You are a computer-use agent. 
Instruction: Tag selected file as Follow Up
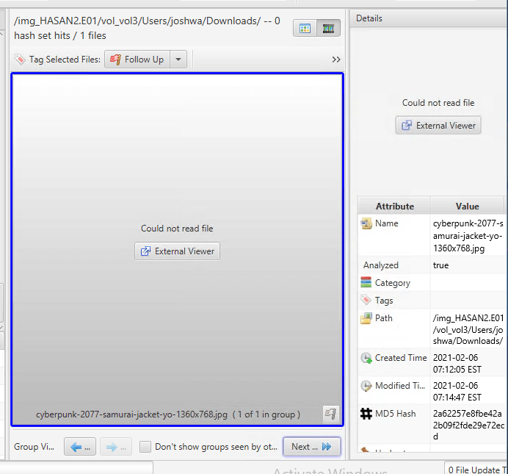pos(137,60)
